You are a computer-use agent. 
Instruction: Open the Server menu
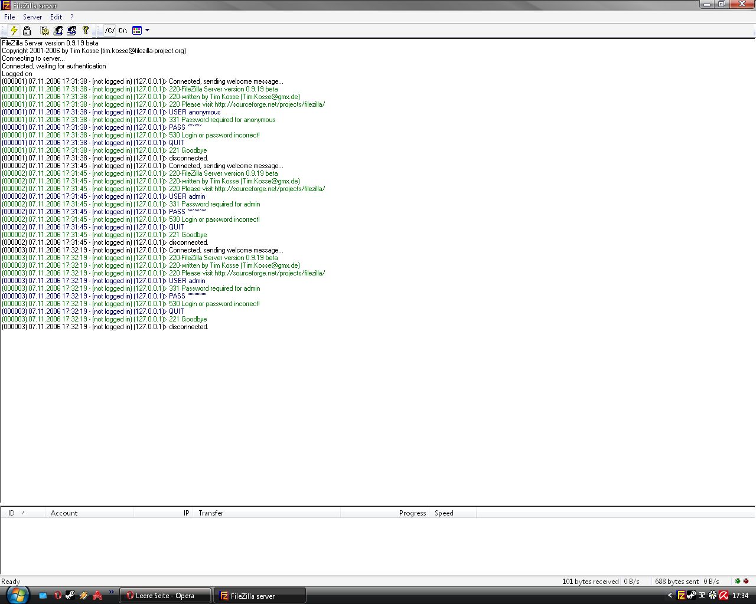(32, 17)
